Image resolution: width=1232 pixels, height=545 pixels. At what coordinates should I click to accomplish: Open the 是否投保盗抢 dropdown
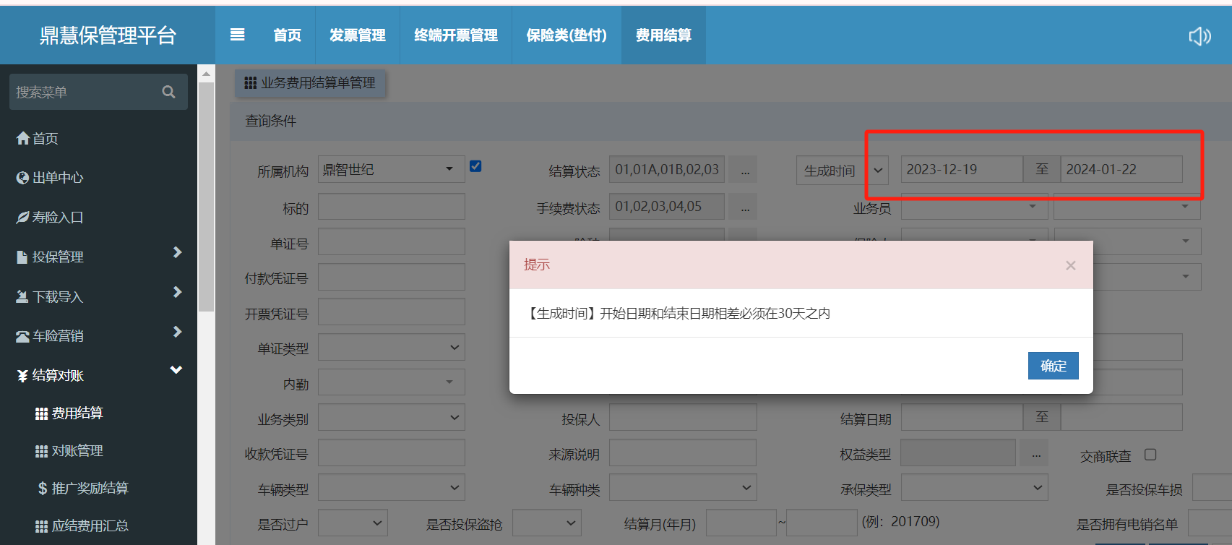point(547,523)
